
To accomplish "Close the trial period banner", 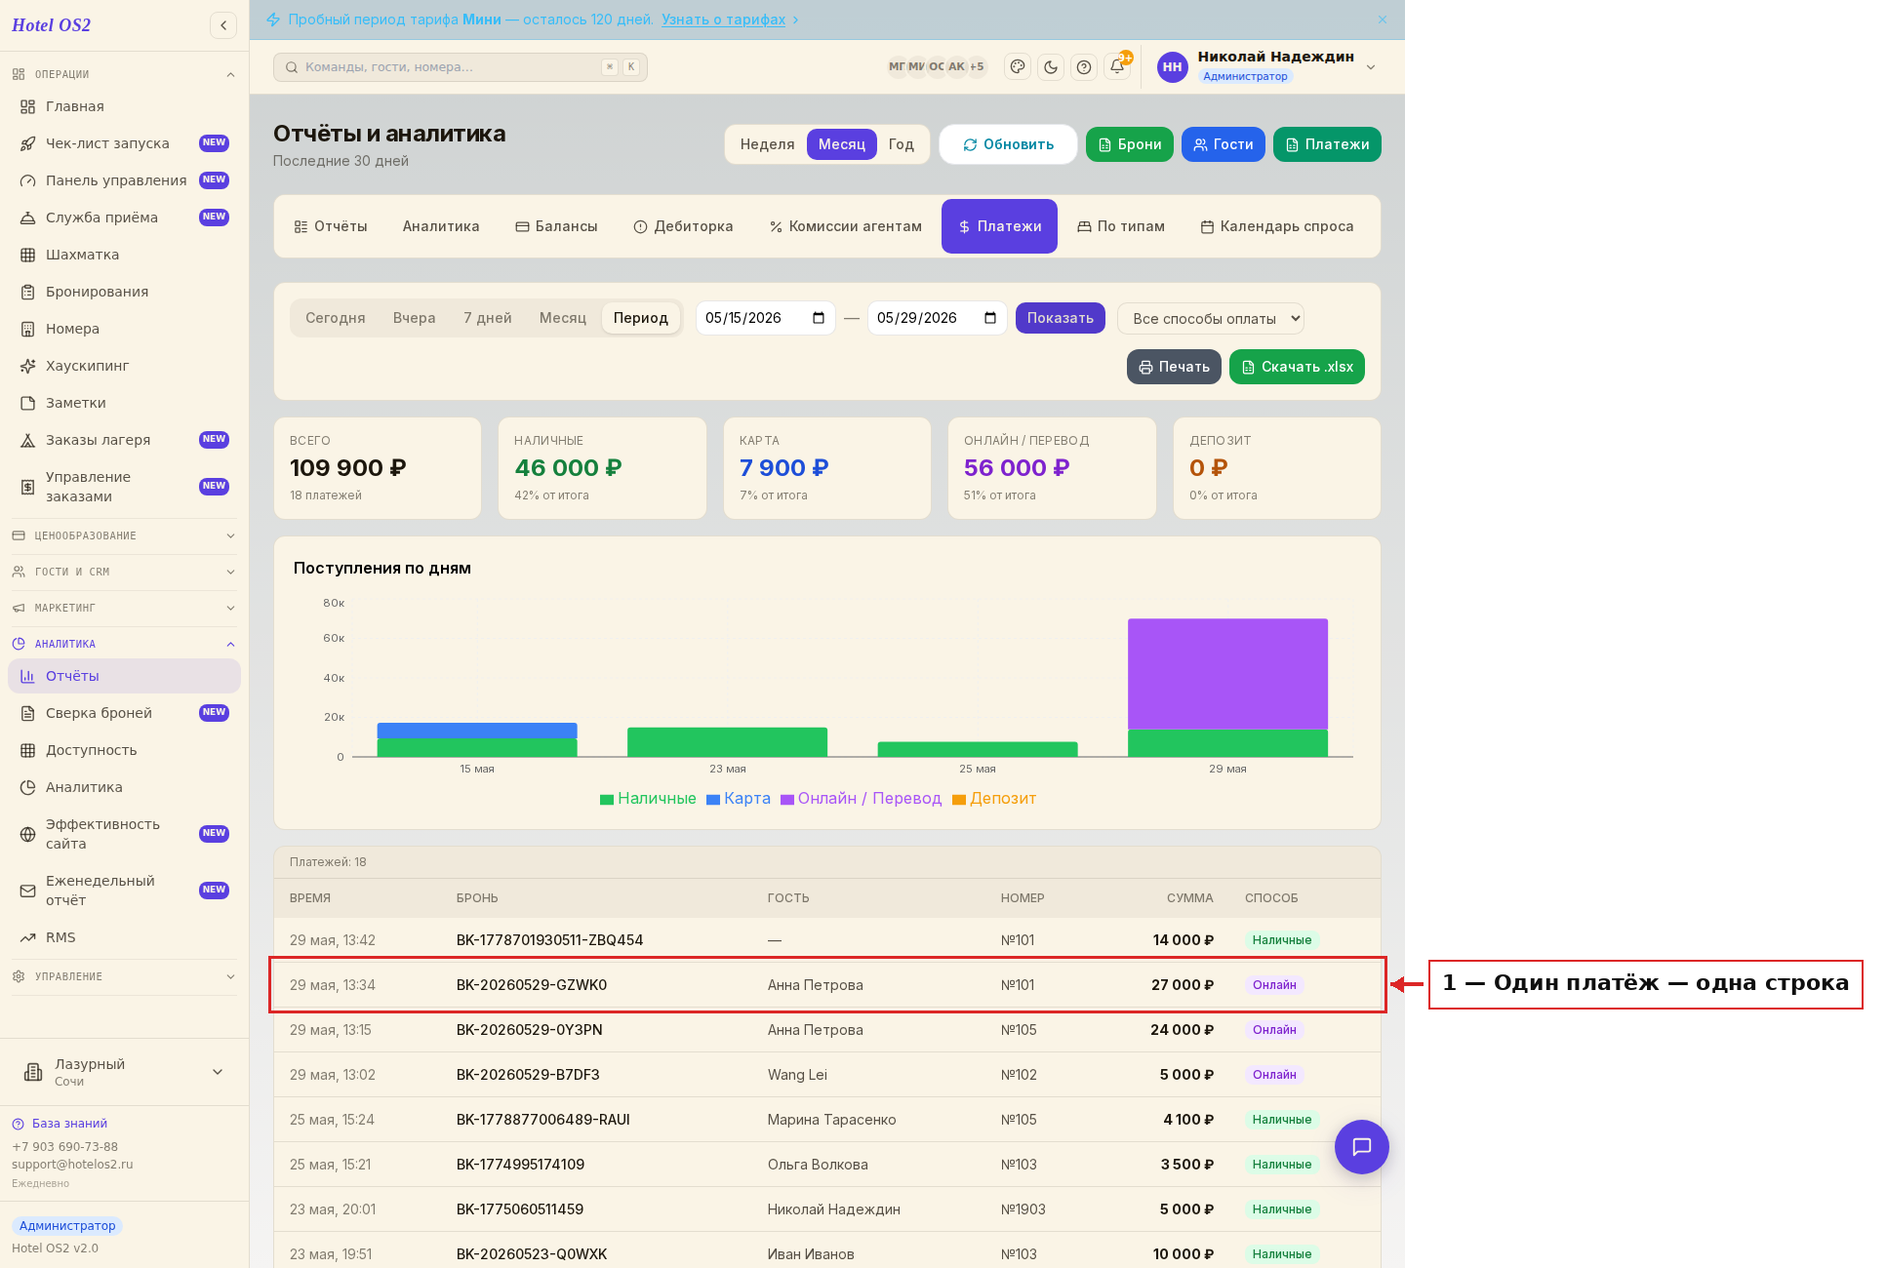I will (x=1383, y=20).
